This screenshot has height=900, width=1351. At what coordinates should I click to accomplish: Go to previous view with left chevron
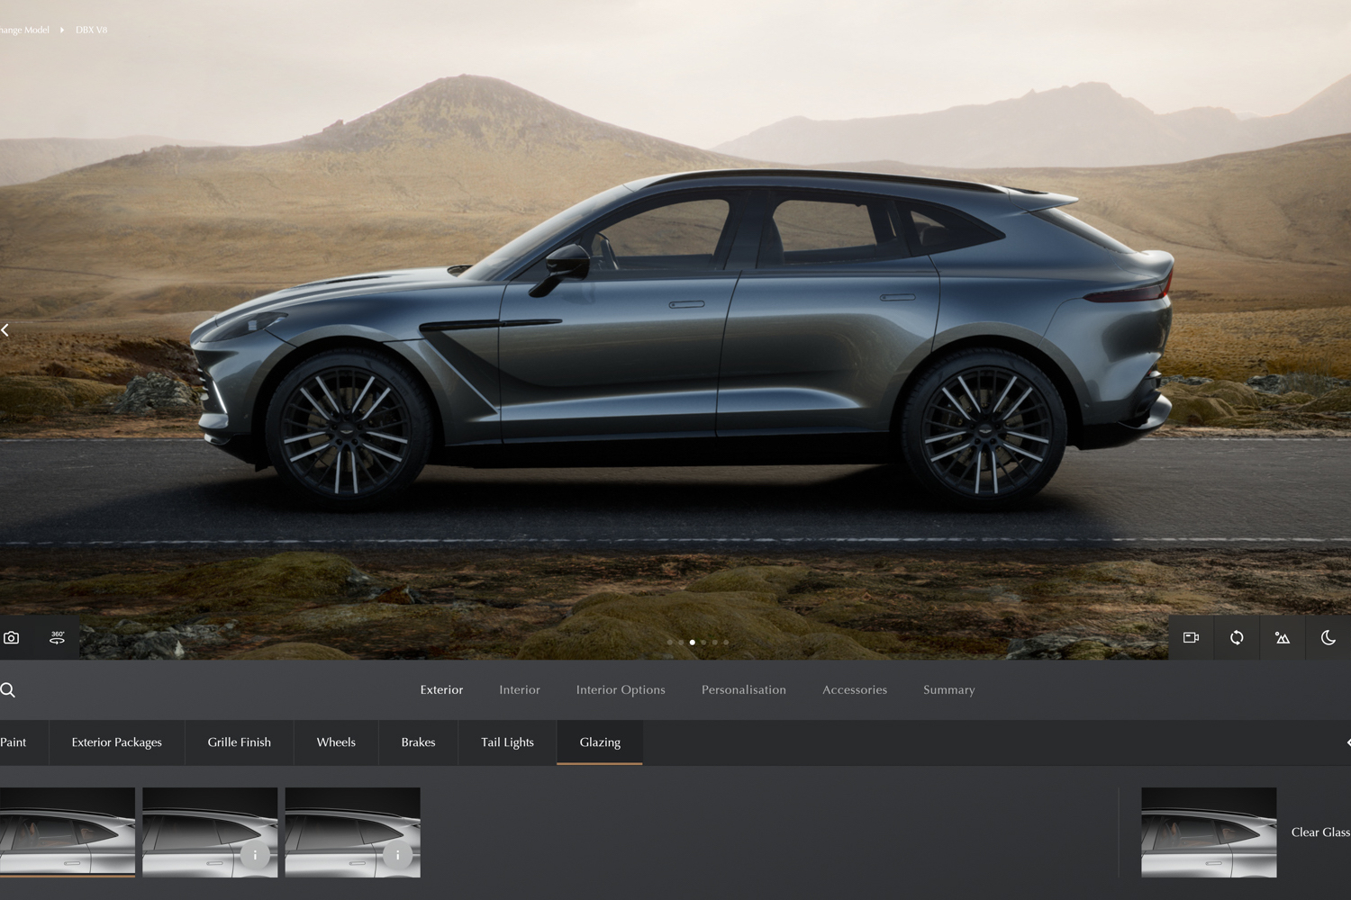[x=5, y=330]
